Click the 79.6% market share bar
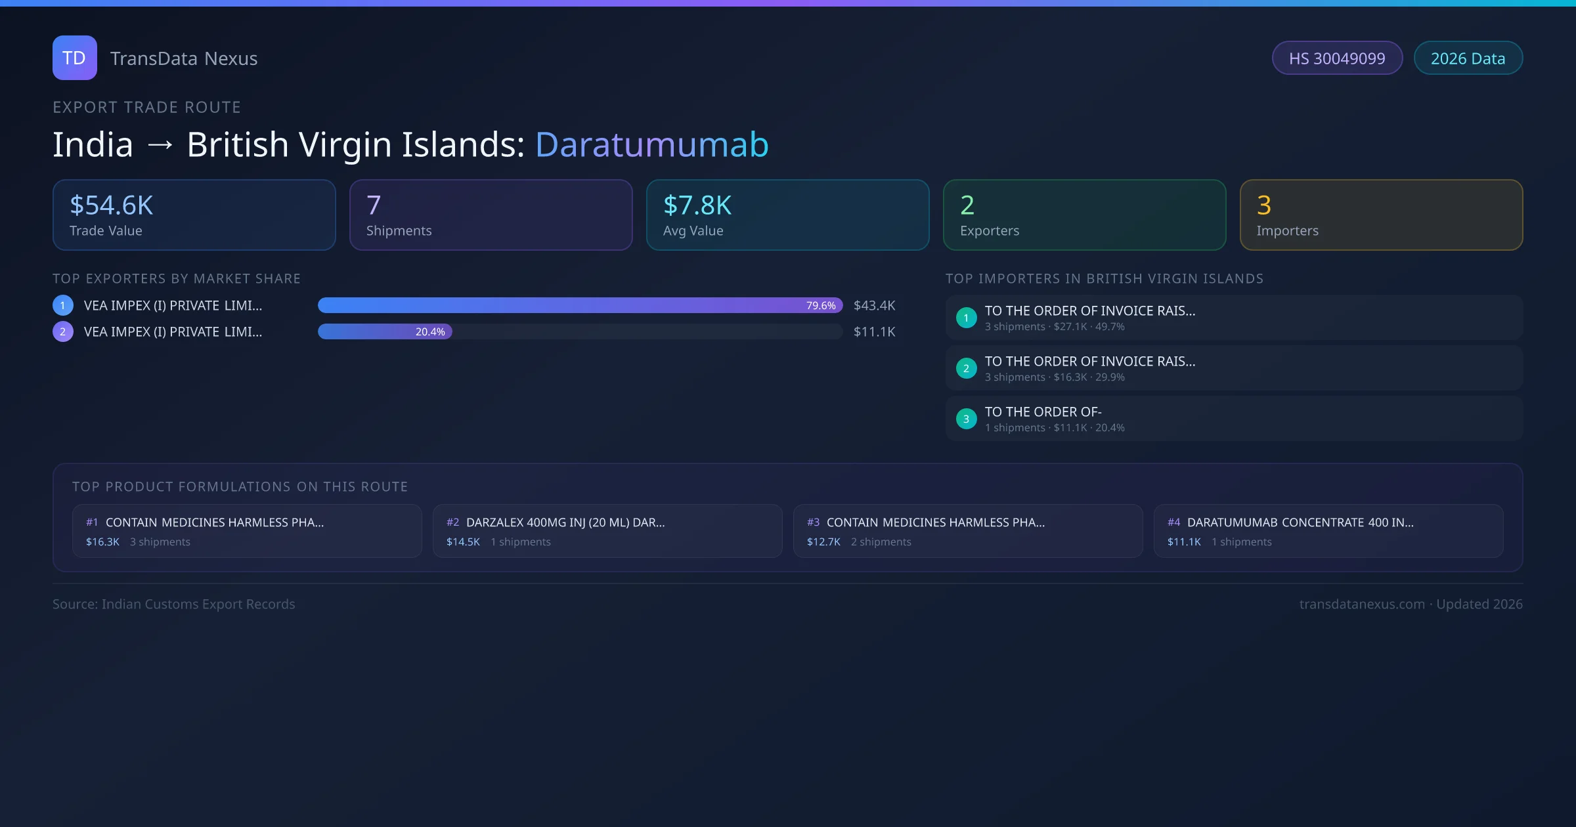Screen dimensions: 1576x827 [580, 305]
